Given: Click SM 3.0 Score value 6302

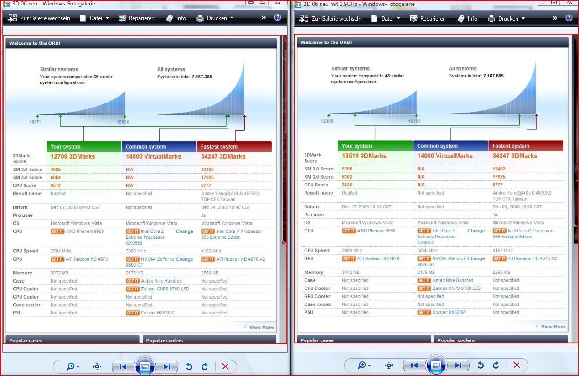Looking at the screenshot, I should pos(347,177).
